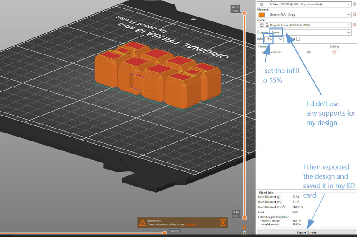Click the Used Filament (m) value 11.18
This screenshot has height=237, width=357.
(x=295, y=202)
